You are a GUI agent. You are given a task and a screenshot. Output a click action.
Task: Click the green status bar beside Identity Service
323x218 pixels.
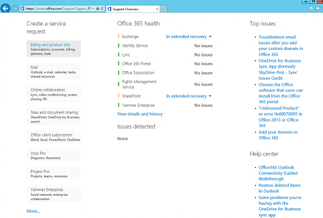118,46
